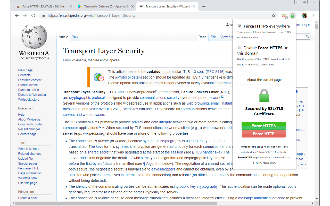Click the Log in link

point(306,25)
